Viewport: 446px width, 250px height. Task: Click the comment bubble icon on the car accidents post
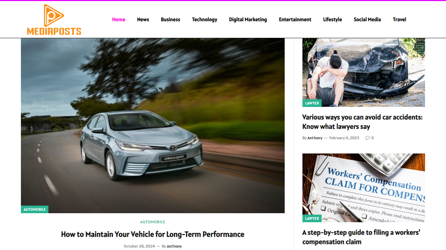[x=367, y=138]
